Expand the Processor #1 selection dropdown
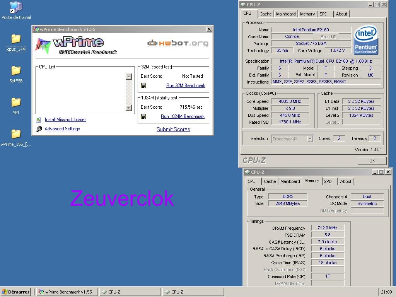396x297 pixels. tap(310, 139)
